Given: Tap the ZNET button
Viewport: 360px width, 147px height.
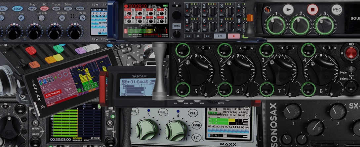Looking at the screenshot, I should point(68,9).
